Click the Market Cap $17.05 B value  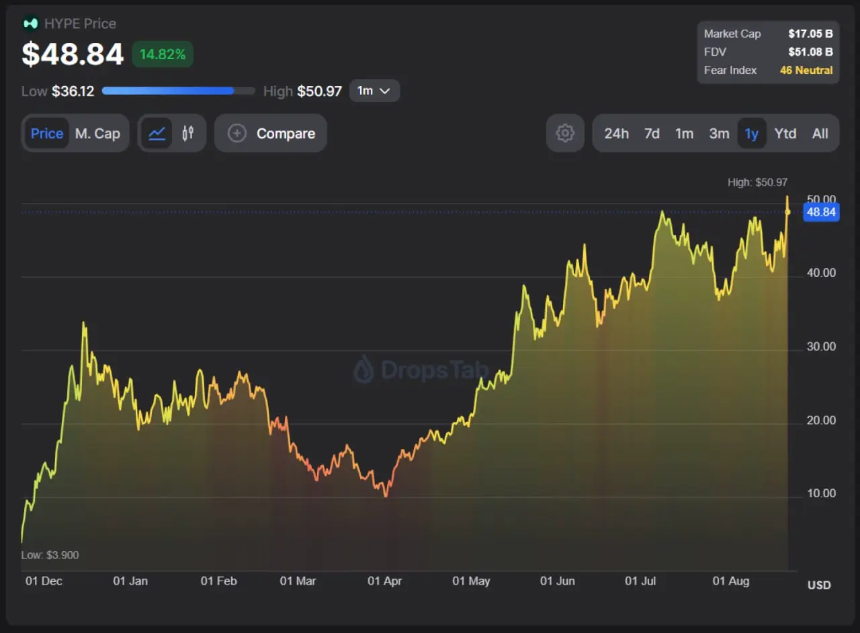(x=810, y=34)
